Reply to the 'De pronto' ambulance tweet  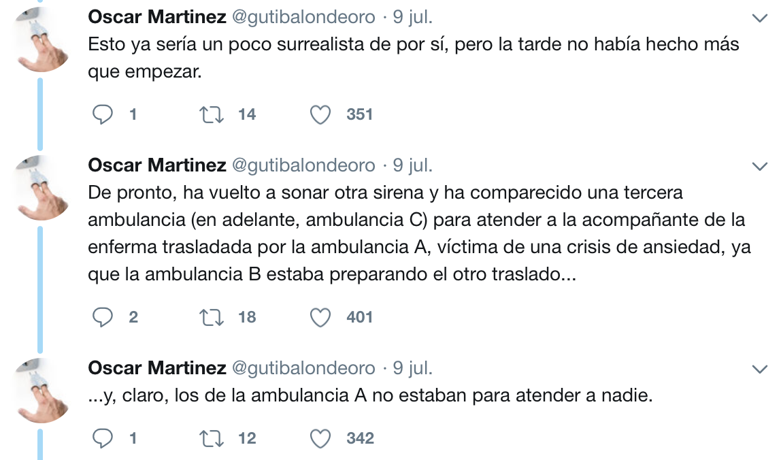pos(103,317)
